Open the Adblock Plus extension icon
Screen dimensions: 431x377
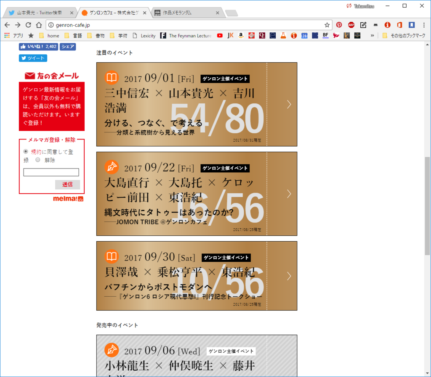(351, 25)
